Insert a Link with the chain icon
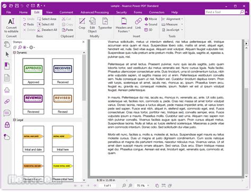The image size is (251, 192). tap(138, 24)
